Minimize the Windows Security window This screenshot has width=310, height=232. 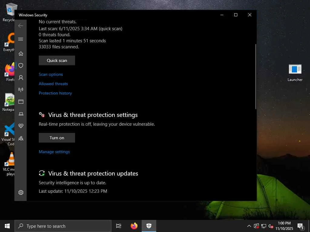(222, 15)
